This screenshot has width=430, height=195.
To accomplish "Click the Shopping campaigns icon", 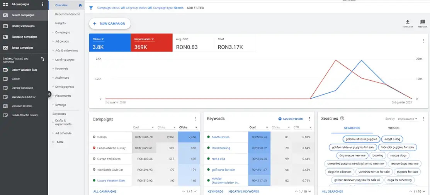I will pyautogui.click(x=5, y=37).
